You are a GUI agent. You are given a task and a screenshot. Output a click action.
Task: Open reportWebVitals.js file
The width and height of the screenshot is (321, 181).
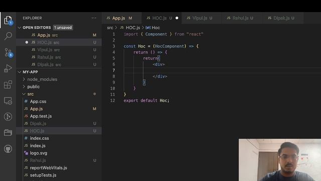point(59,167)
